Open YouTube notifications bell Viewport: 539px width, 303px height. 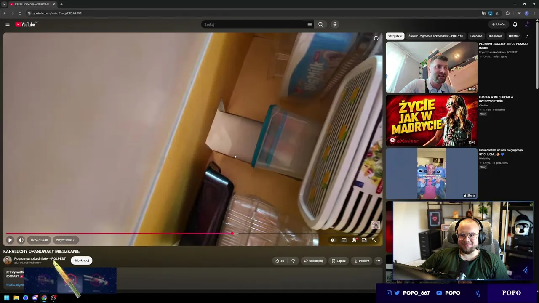click(515, 24)
